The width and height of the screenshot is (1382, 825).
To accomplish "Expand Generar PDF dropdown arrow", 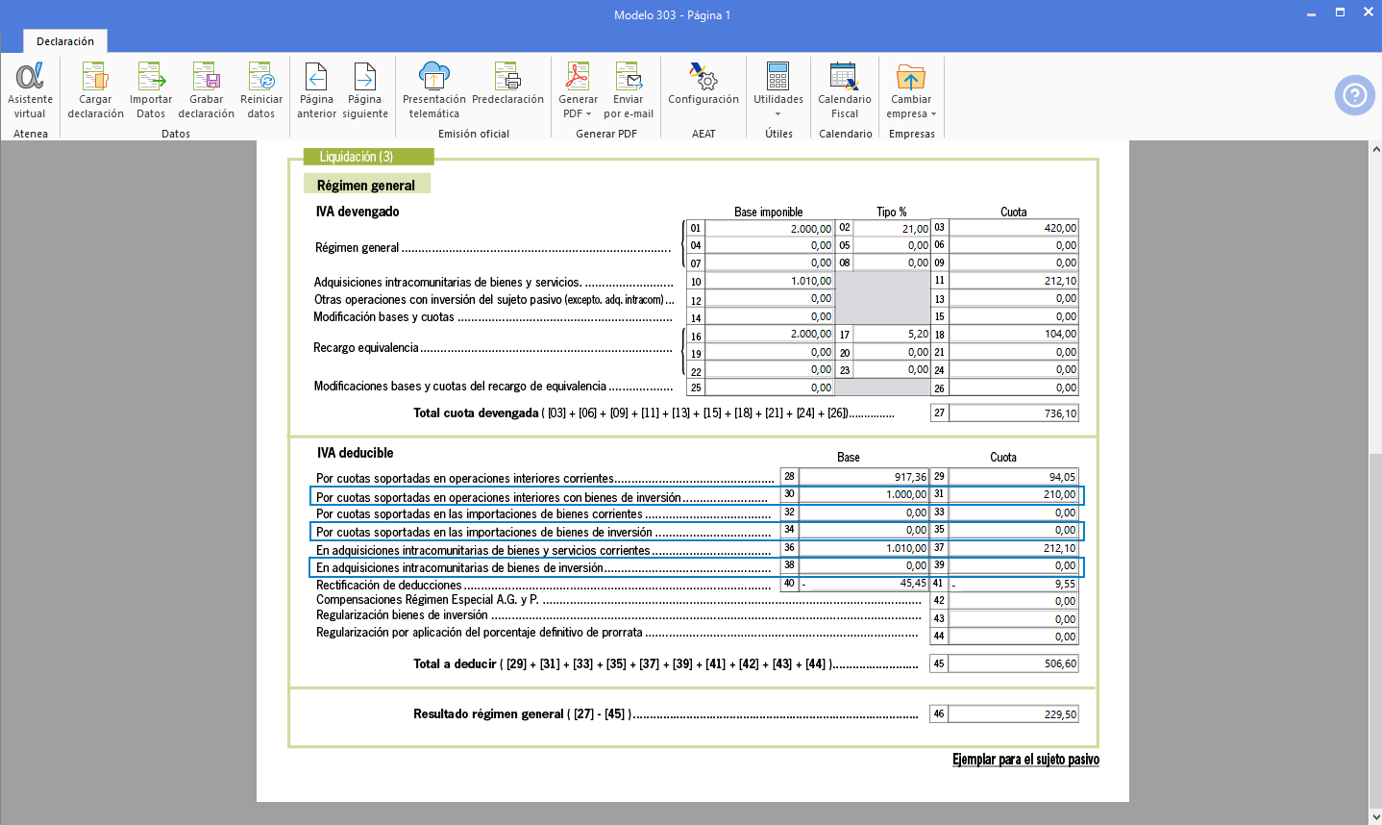I will pyautogui.click(x=589, y=114).
